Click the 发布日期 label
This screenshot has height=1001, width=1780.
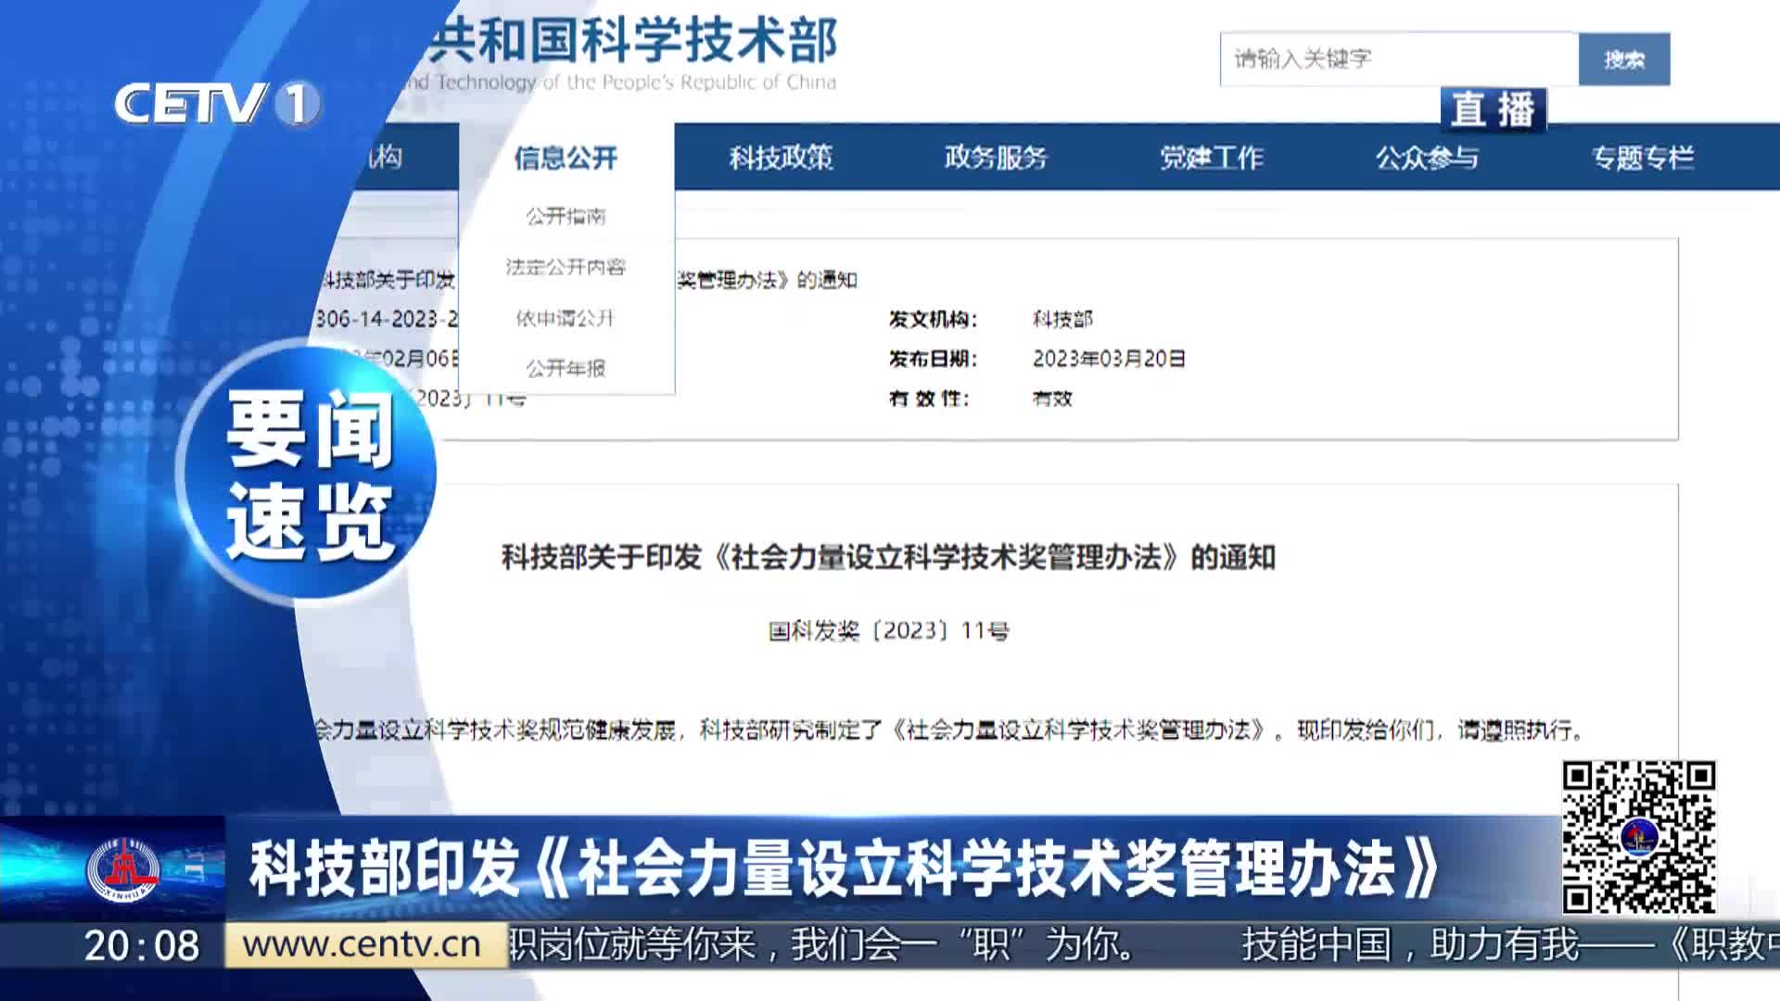(933, 359)
